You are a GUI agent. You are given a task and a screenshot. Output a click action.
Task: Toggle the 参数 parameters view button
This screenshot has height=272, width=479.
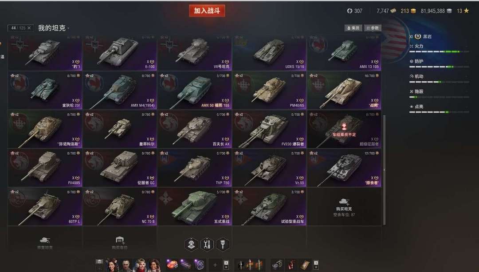pos(373,28)
